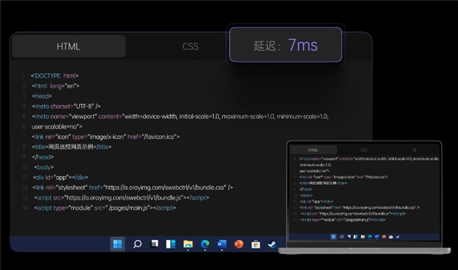Screen dimensions: 458x270
Task: Click the bundle.js script line in large editor
Action: pos(121,198)
